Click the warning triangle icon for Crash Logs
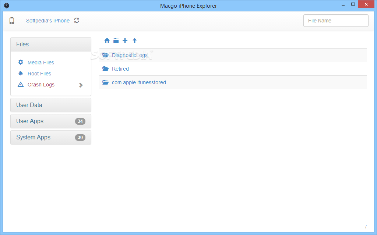This screenshot has width=377, height=235. tap(21, 84)
